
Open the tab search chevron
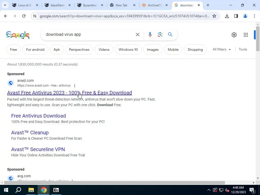click(x=5, y=5)
